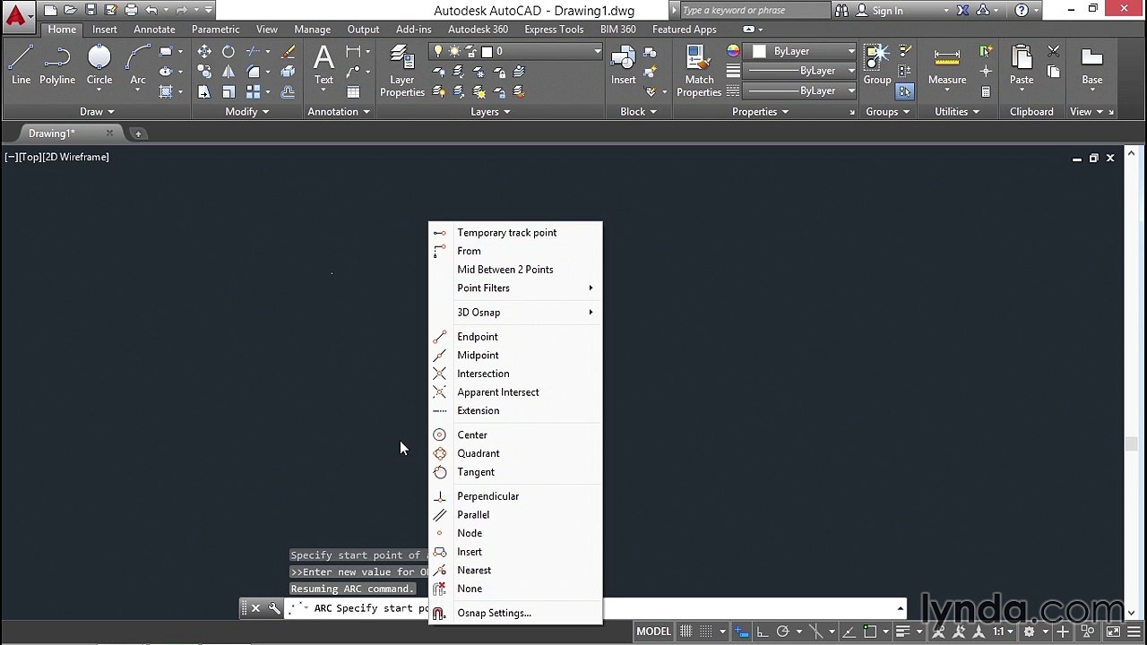
Task: Add a new drawing tab
Action: click(138, 133)
